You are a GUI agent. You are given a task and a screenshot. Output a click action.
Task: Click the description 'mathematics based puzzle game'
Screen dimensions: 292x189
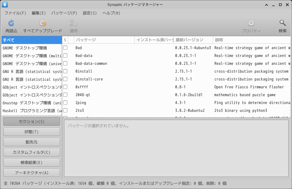coord(245,95)
